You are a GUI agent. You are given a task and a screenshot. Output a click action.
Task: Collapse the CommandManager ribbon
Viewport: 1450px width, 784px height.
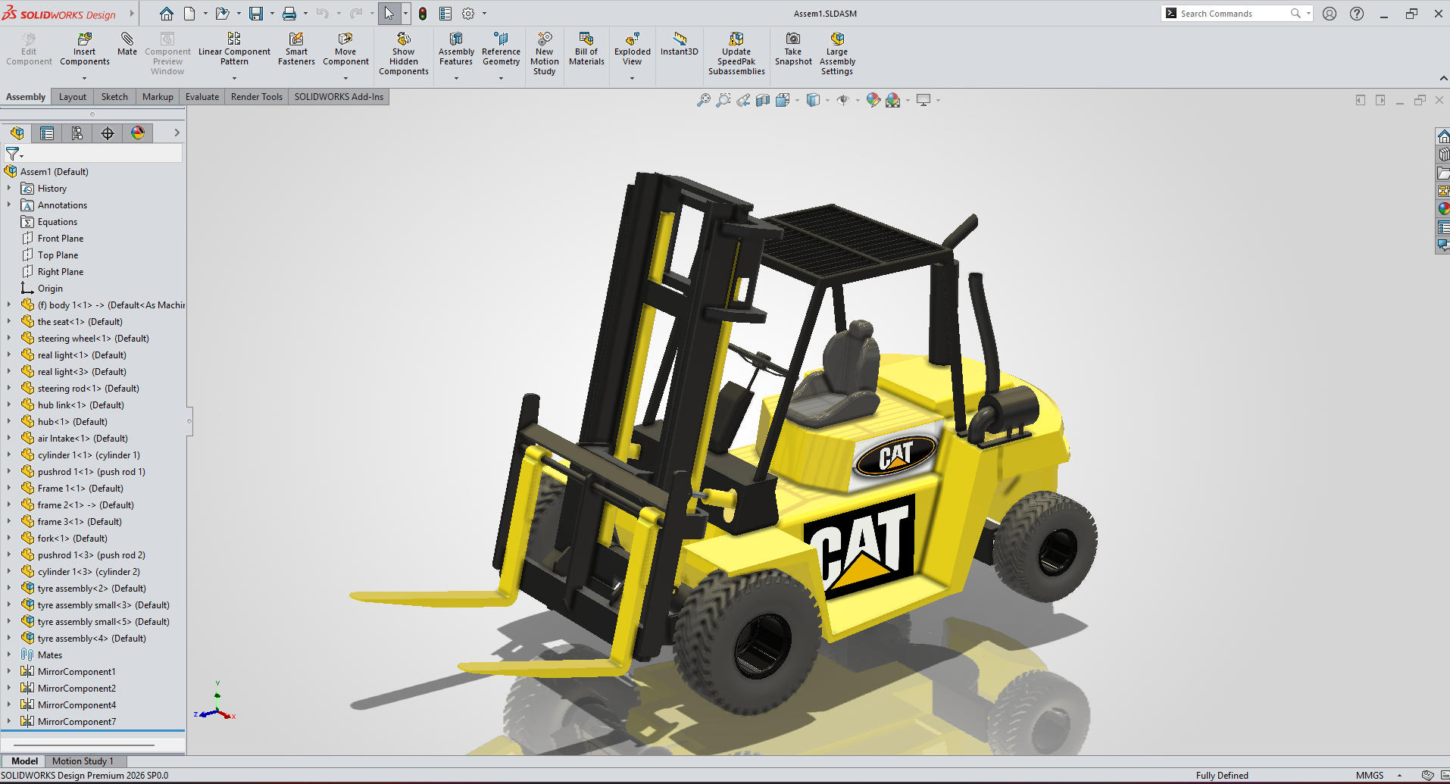[1442, 78]
